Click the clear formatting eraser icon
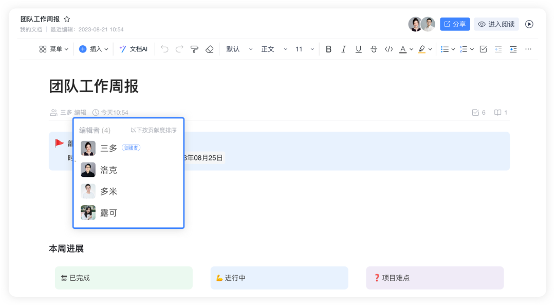 (209, 49)
